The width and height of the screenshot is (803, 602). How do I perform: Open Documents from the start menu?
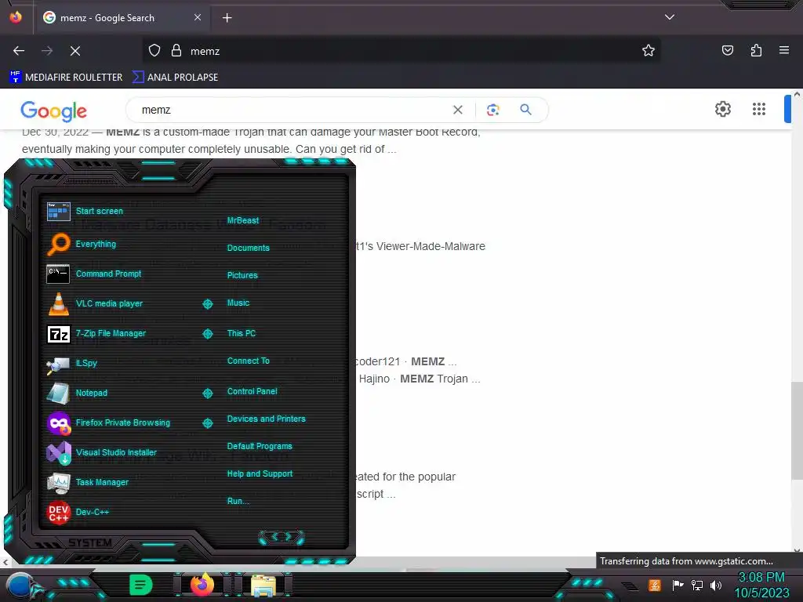tap(249, 248)
